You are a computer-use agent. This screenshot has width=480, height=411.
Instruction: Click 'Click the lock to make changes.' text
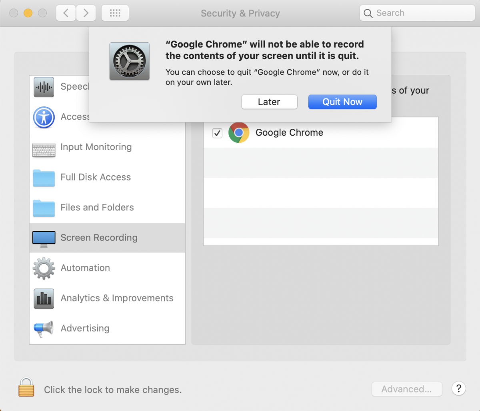tap(113, 389)
